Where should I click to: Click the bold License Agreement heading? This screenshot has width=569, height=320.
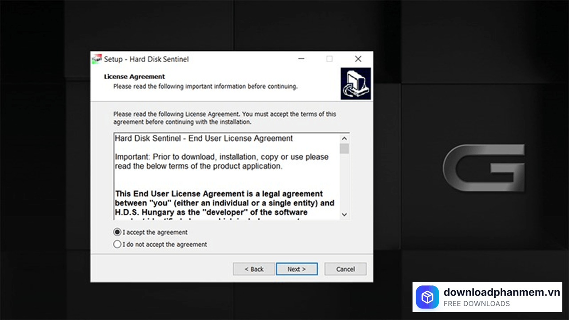134,76
